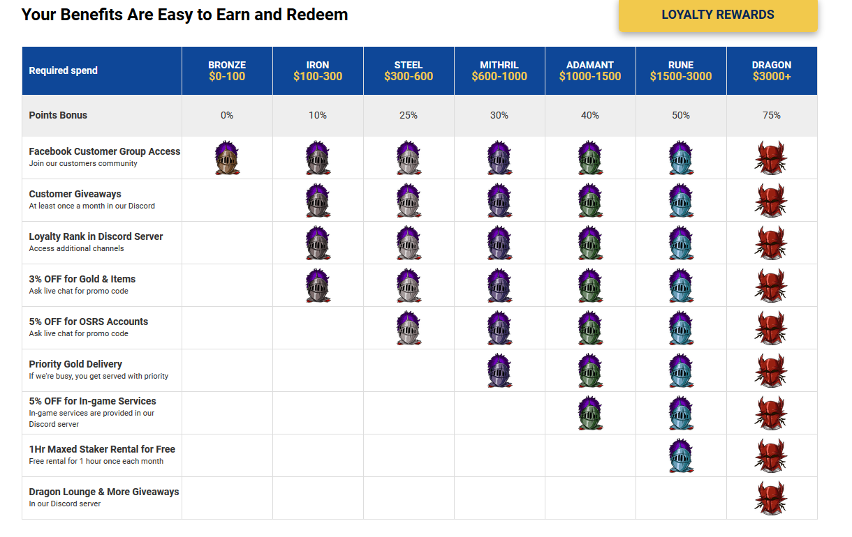
Task: Click the 1Hr Maxed Staker Rental for Free label
Action: (102, 449)
